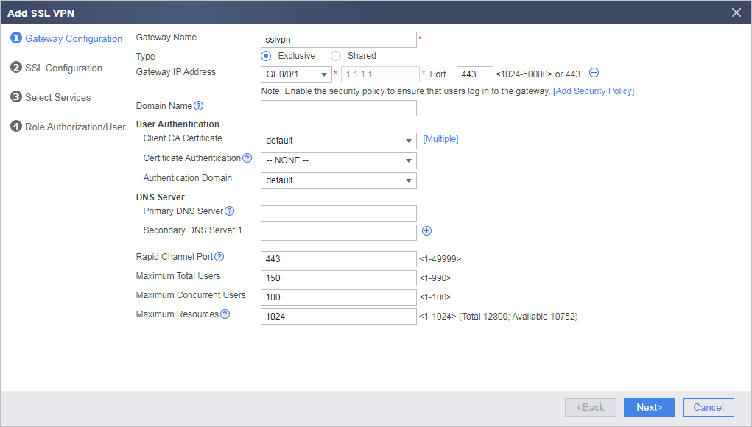Add another gateway IP address with the plus icon
Viewport: 752px width, 427px height.
tap(594, 73)
